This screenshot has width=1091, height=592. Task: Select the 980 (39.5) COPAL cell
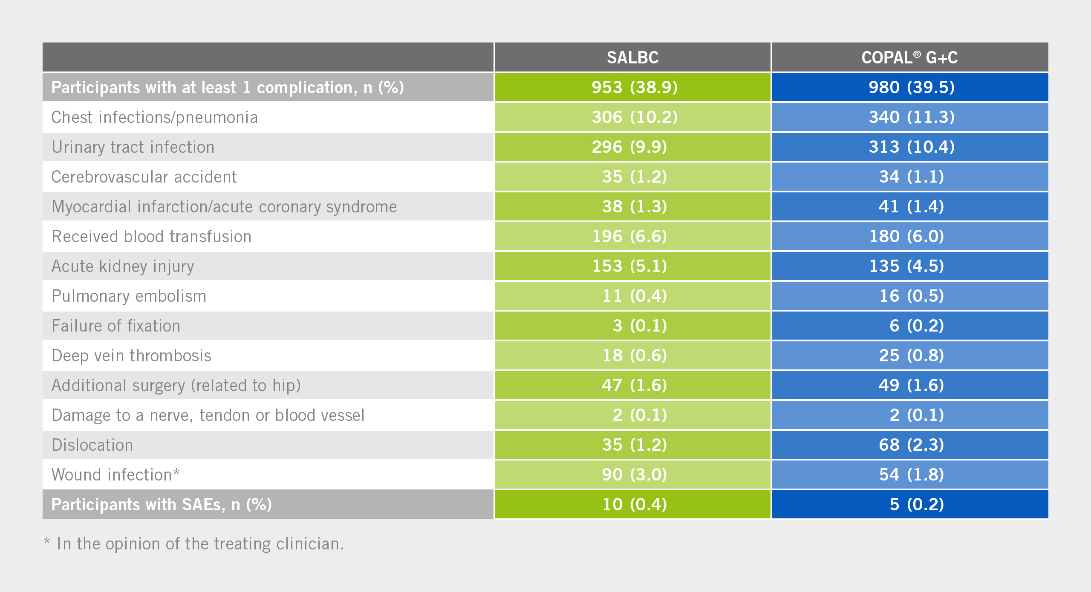(x=911, y=87)
